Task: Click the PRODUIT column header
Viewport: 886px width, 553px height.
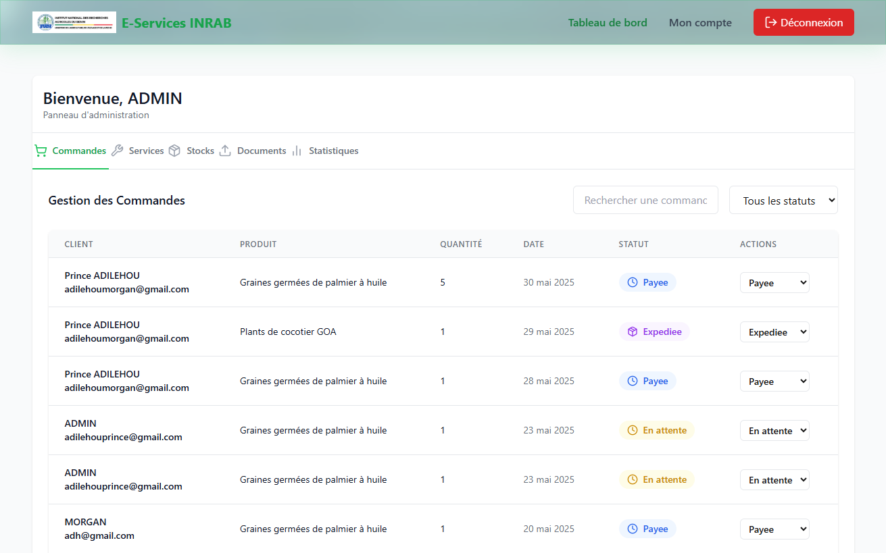Action: coord(258,244)
